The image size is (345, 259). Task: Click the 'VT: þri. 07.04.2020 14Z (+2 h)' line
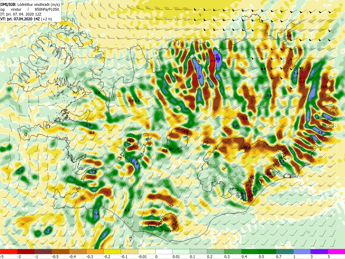[26, 19]
